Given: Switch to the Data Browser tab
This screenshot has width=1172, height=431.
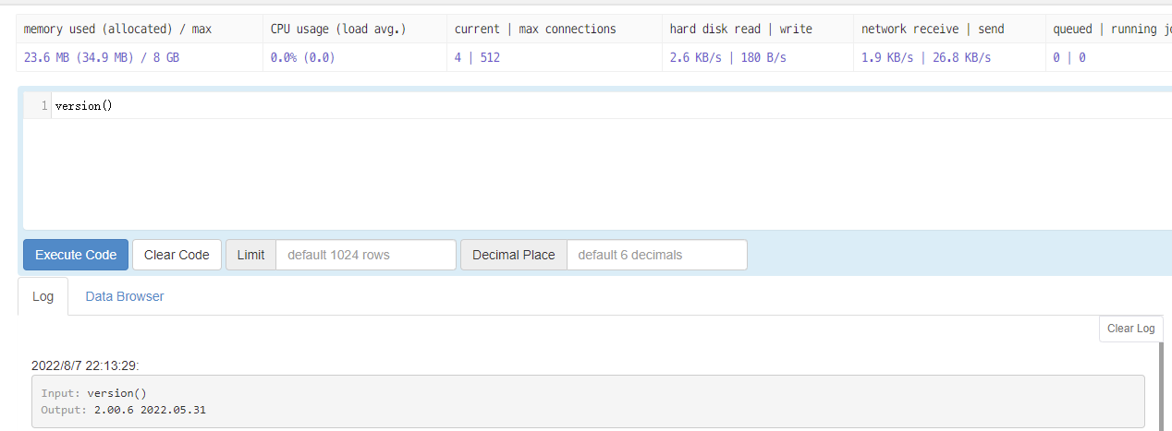Looking at the screenshot, I should pos(125,296).
